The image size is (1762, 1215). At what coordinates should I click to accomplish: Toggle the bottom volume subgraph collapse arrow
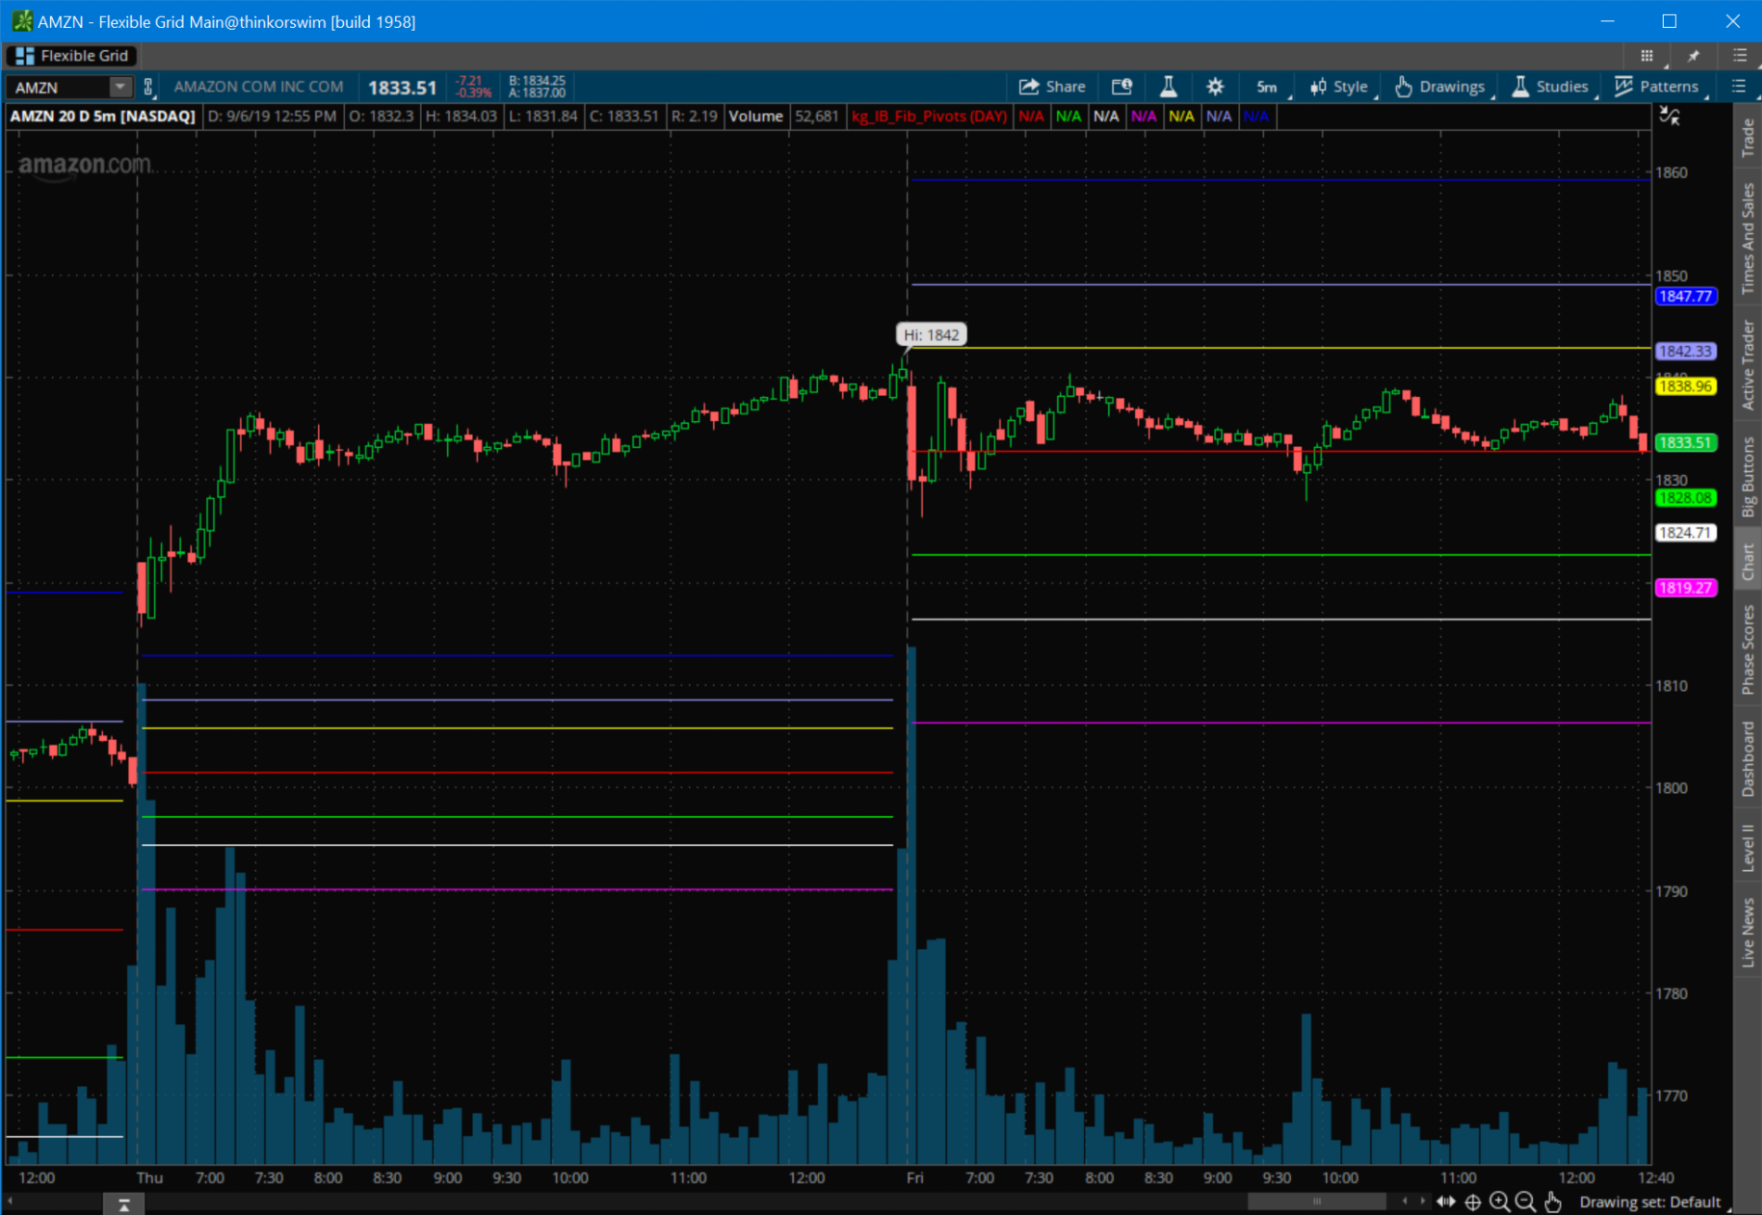point(123,1204)
